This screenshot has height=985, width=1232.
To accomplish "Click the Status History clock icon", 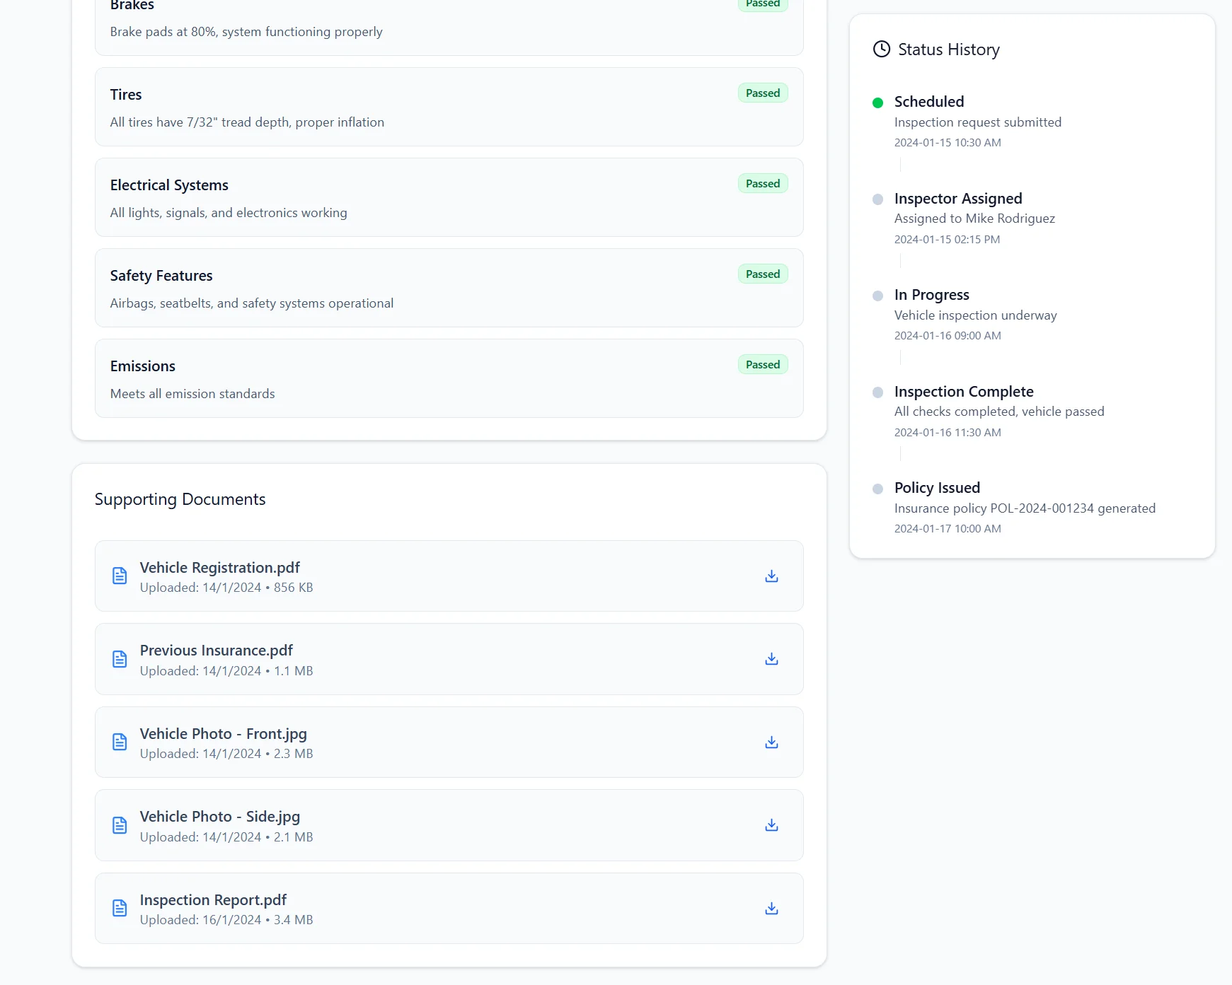I will [x=881, y=49].
